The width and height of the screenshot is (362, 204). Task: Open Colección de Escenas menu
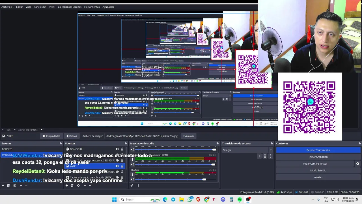click(x=70, y=7)
